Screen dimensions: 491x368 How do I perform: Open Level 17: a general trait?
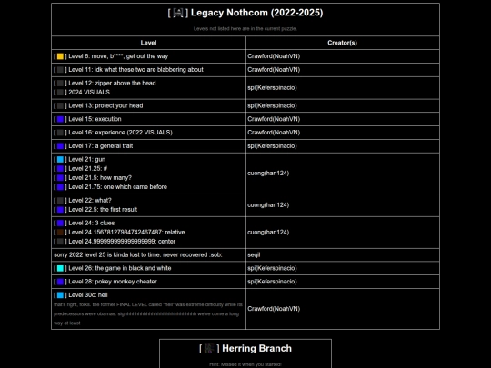101,146
